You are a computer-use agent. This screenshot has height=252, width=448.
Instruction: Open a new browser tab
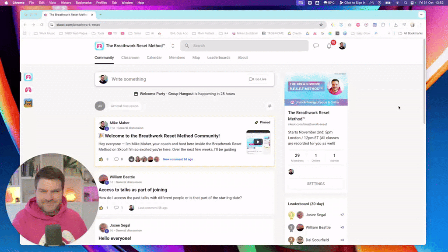point(101,14)
